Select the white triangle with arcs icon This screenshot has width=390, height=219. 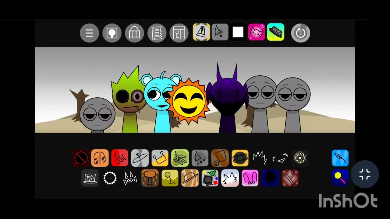click(x=280, y=158)
